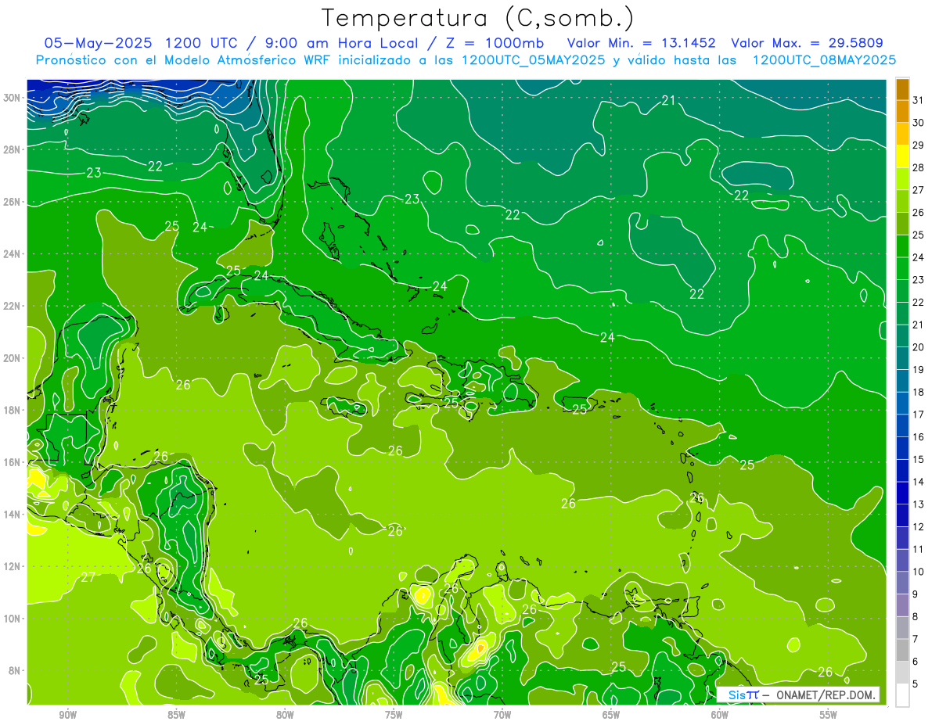
Task: Pick the purple legend swatch between 9 and 10
Action: pos(902,583)
